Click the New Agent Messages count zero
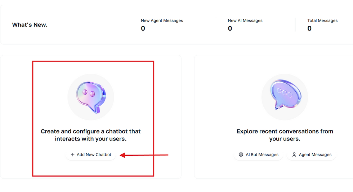The image size is (353, 192). (x=143, y=28)
